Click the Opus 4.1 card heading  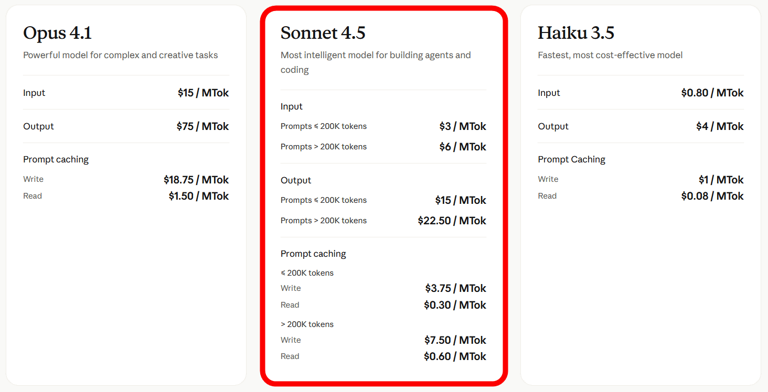(58, 33)
